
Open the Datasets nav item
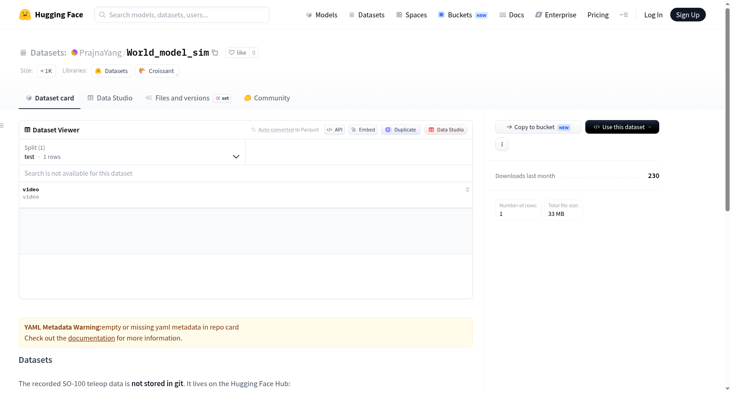coord(367,15)
